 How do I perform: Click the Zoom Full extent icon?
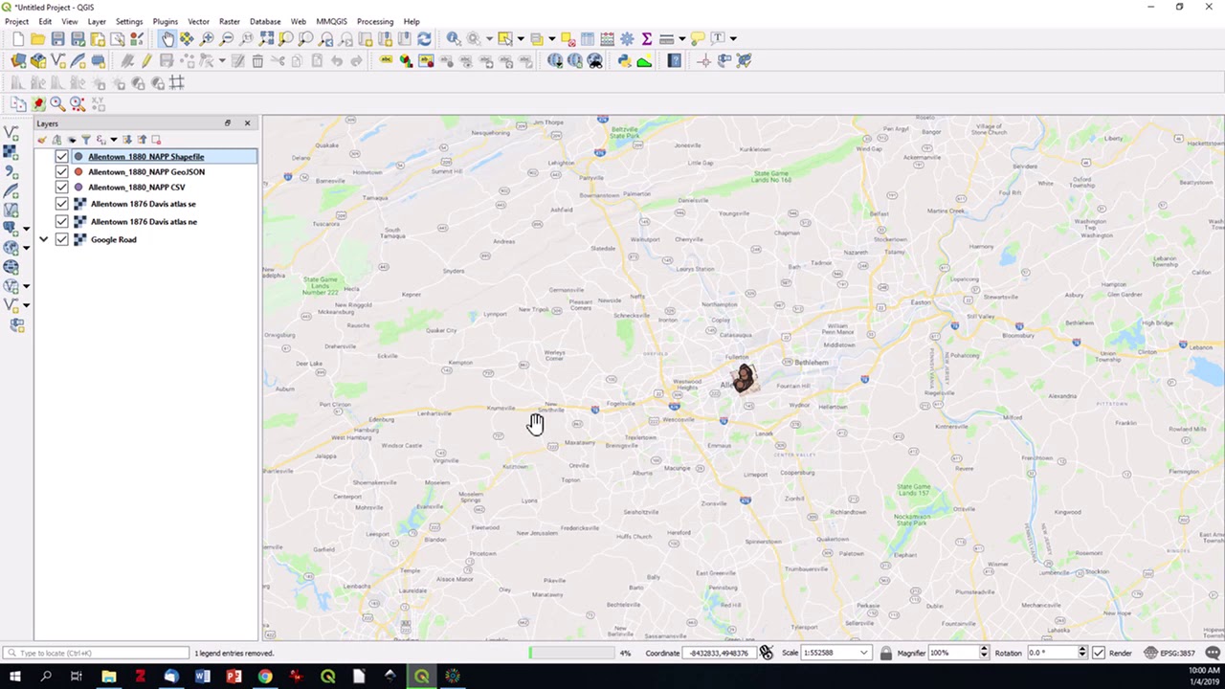(266, 38)
